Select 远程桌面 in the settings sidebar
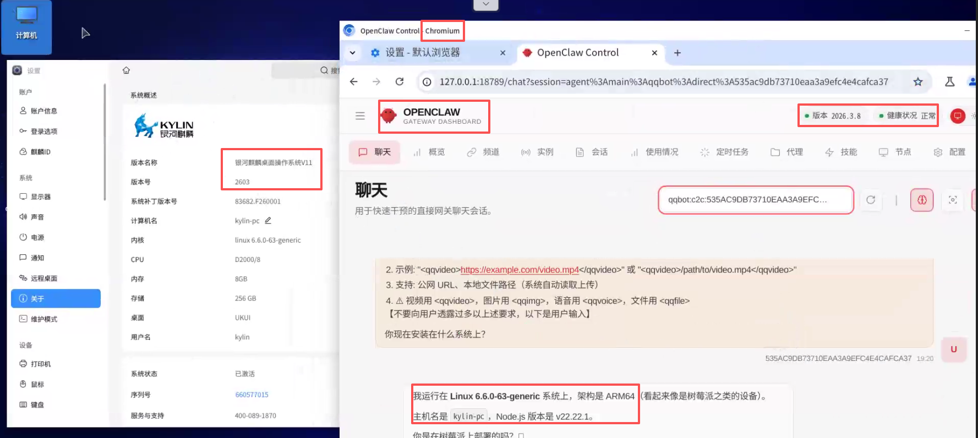 pos(44,278)
